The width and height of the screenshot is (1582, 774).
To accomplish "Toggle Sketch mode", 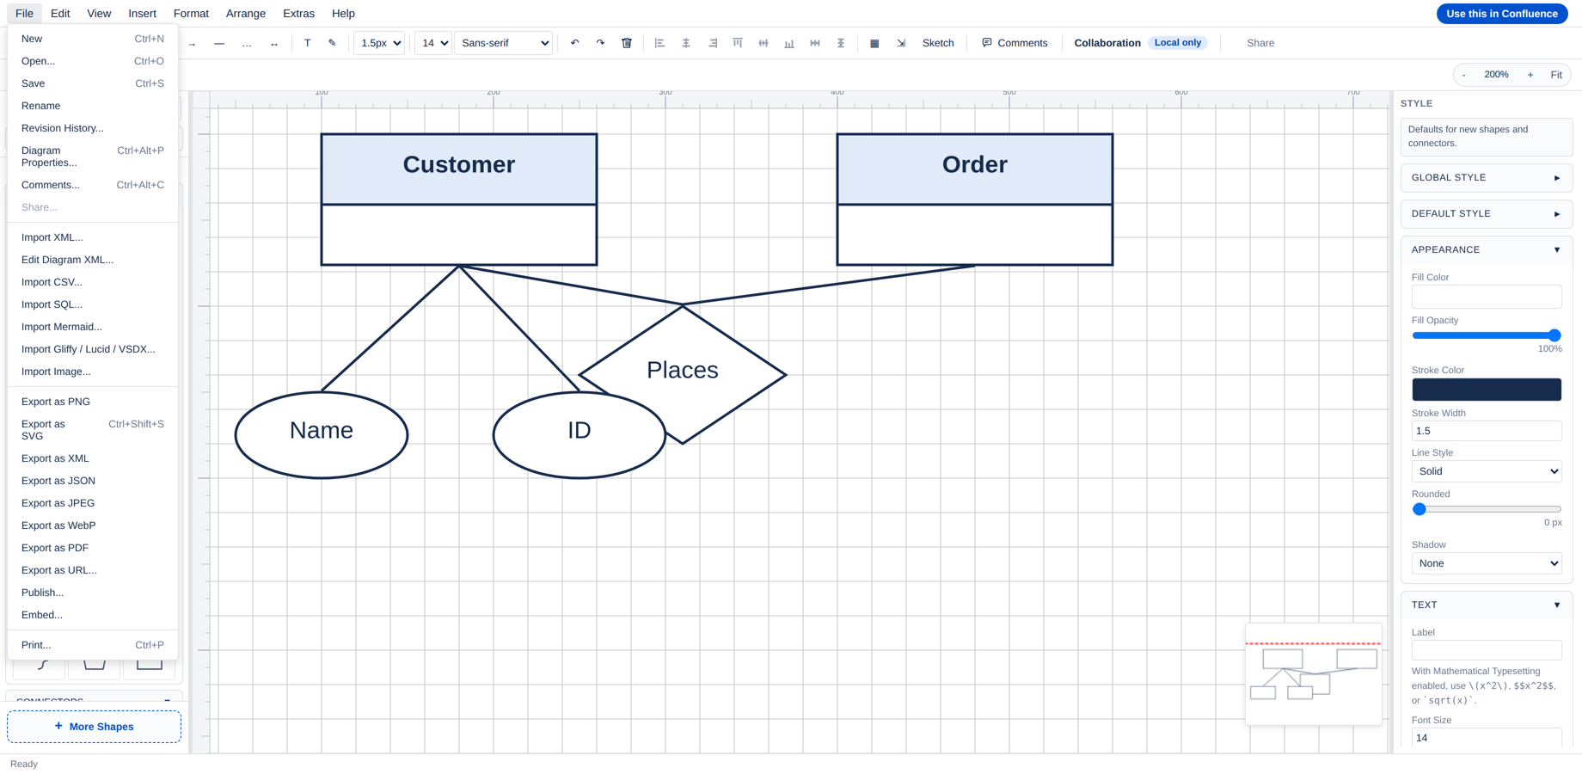I will [x=938, y=43].
